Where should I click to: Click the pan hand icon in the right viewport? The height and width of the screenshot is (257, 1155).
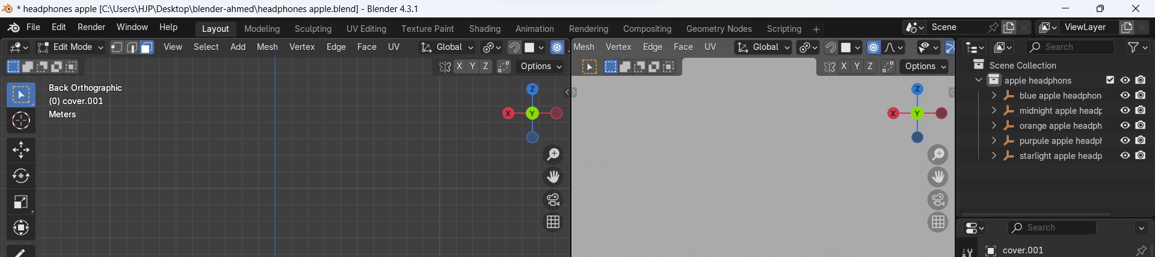click(x=937, y=177)
